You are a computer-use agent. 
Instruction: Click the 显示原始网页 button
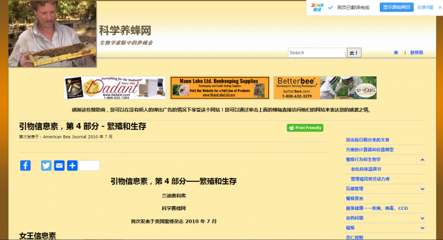pyautogui.click(x=396, y=8)
